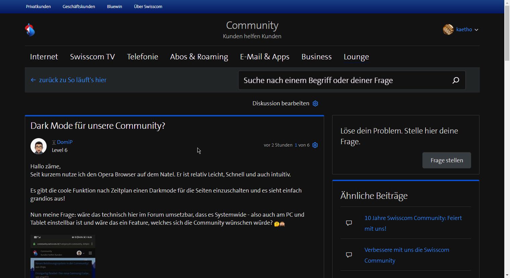
Task: Open the Abos & Roaming category
Action: click(199, 57)
